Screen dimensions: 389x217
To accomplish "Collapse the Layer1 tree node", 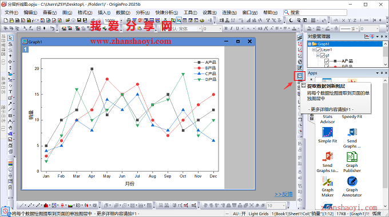I will point(313,50).
